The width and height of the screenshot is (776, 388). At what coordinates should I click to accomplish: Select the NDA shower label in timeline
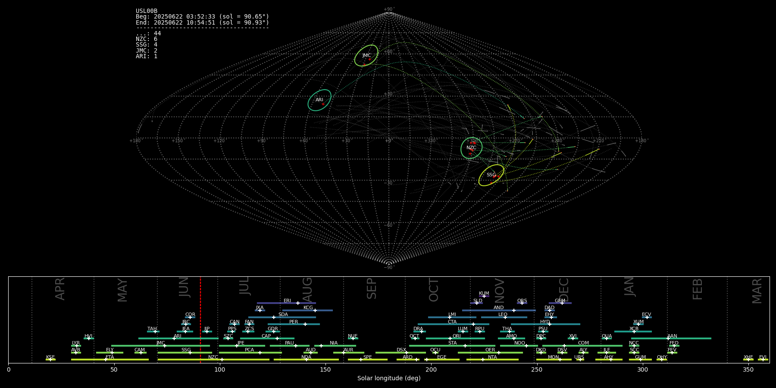tap(307, 357)
